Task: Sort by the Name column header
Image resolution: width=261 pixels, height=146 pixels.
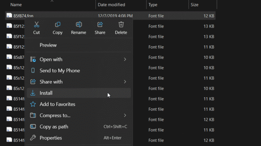Action: pyautogui.click(x=16, y=4)
